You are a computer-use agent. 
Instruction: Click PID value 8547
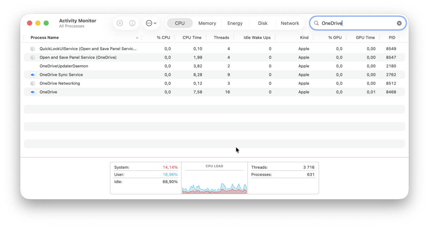tap(391, 57)
